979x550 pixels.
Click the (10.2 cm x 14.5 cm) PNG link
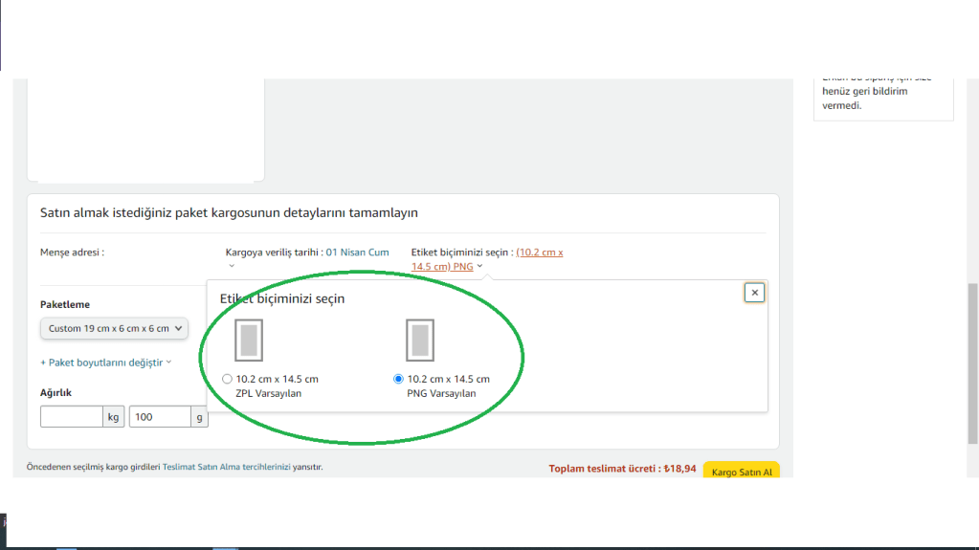(x=487, y=259)
